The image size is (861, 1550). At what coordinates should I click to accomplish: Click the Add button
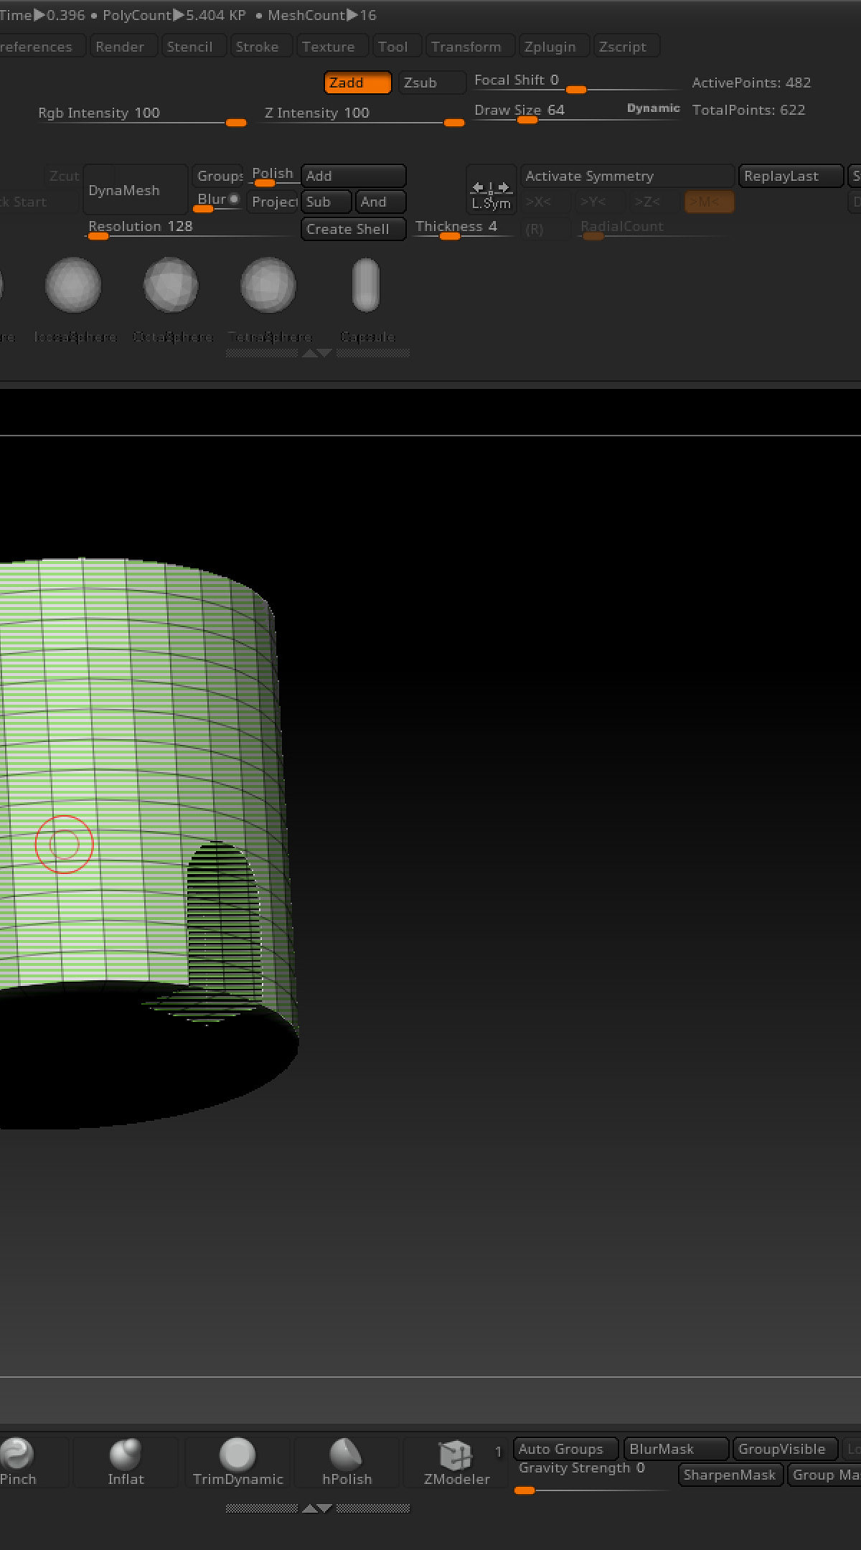[354, 176]
